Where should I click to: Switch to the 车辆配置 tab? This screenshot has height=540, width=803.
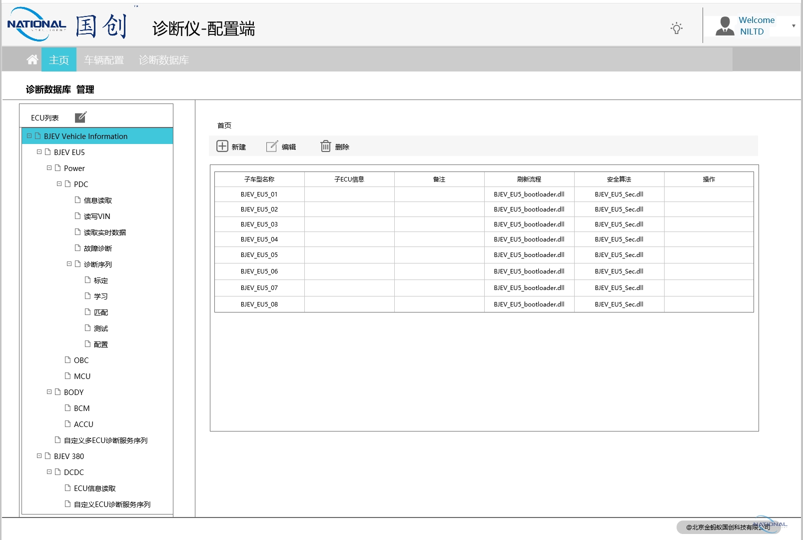click(x=104, y=60)
